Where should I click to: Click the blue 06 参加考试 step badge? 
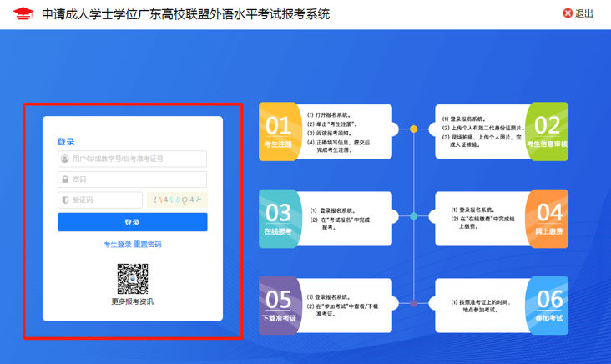[548, 306]
